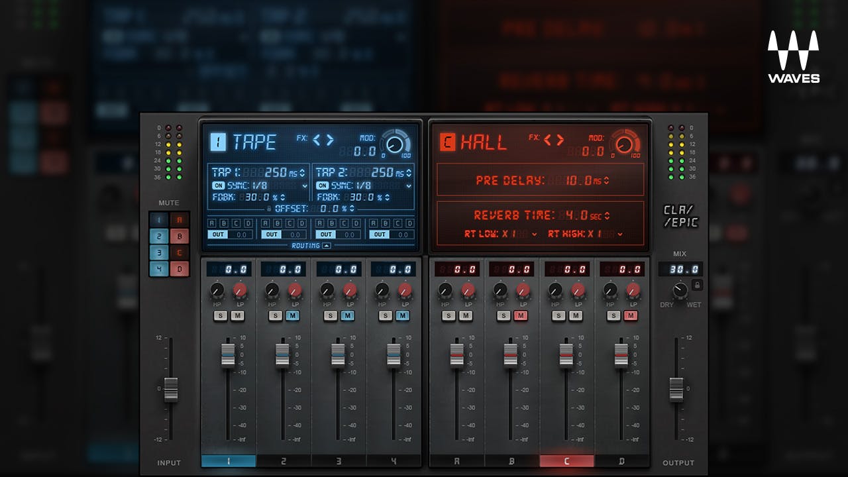The height and width of the screenshot is (477, 848).
Task: Click the MOD knob in the HALL display
Action: 625,143
